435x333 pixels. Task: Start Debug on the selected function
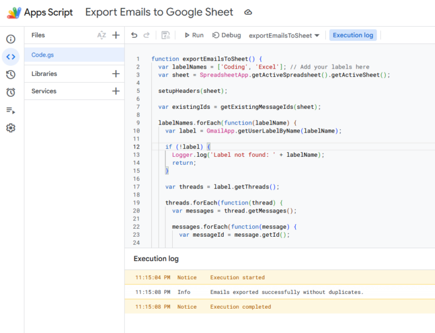coord(227,35)
